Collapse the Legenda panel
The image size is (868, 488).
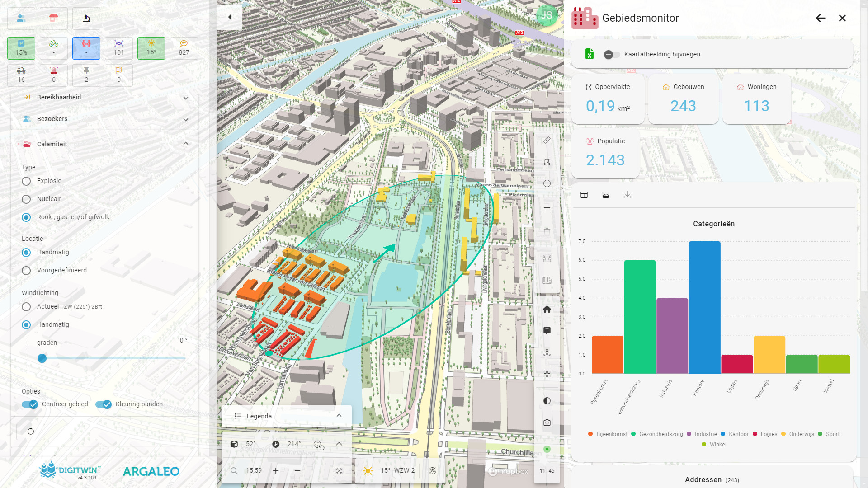[x=339, y=416]
